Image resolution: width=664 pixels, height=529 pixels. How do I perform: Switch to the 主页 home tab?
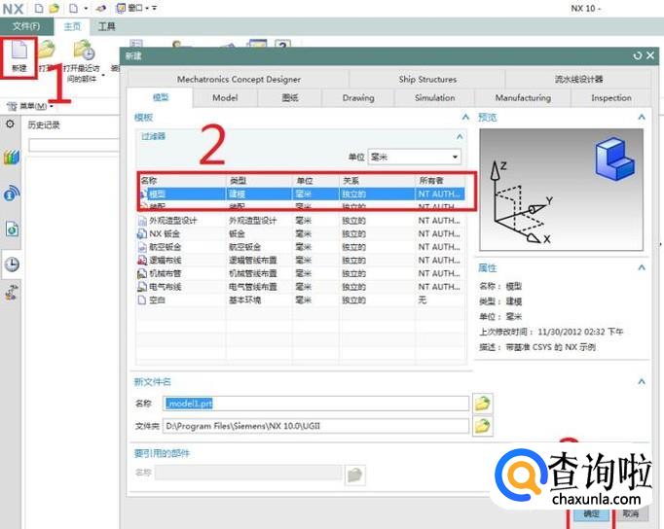pyautogui.click(x=72, y=26)
